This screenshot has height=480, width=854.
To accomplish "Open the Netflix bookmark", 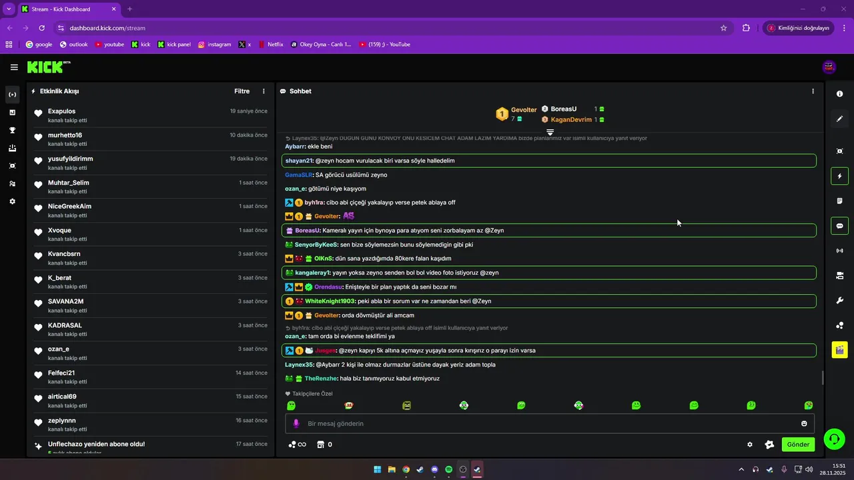I will click(x=270, y=45).
